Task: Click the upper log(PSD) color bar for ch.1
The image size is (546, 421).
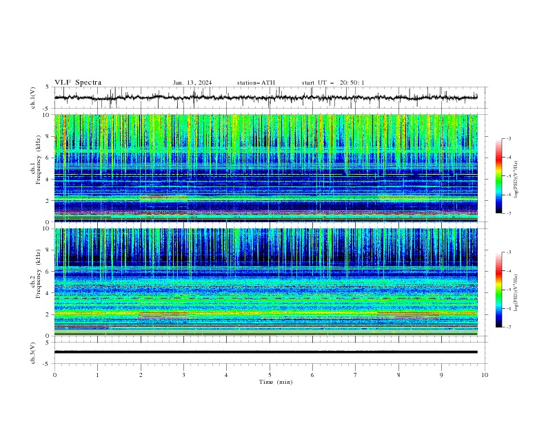Action: pyautogui.click(x=498, y=176)
